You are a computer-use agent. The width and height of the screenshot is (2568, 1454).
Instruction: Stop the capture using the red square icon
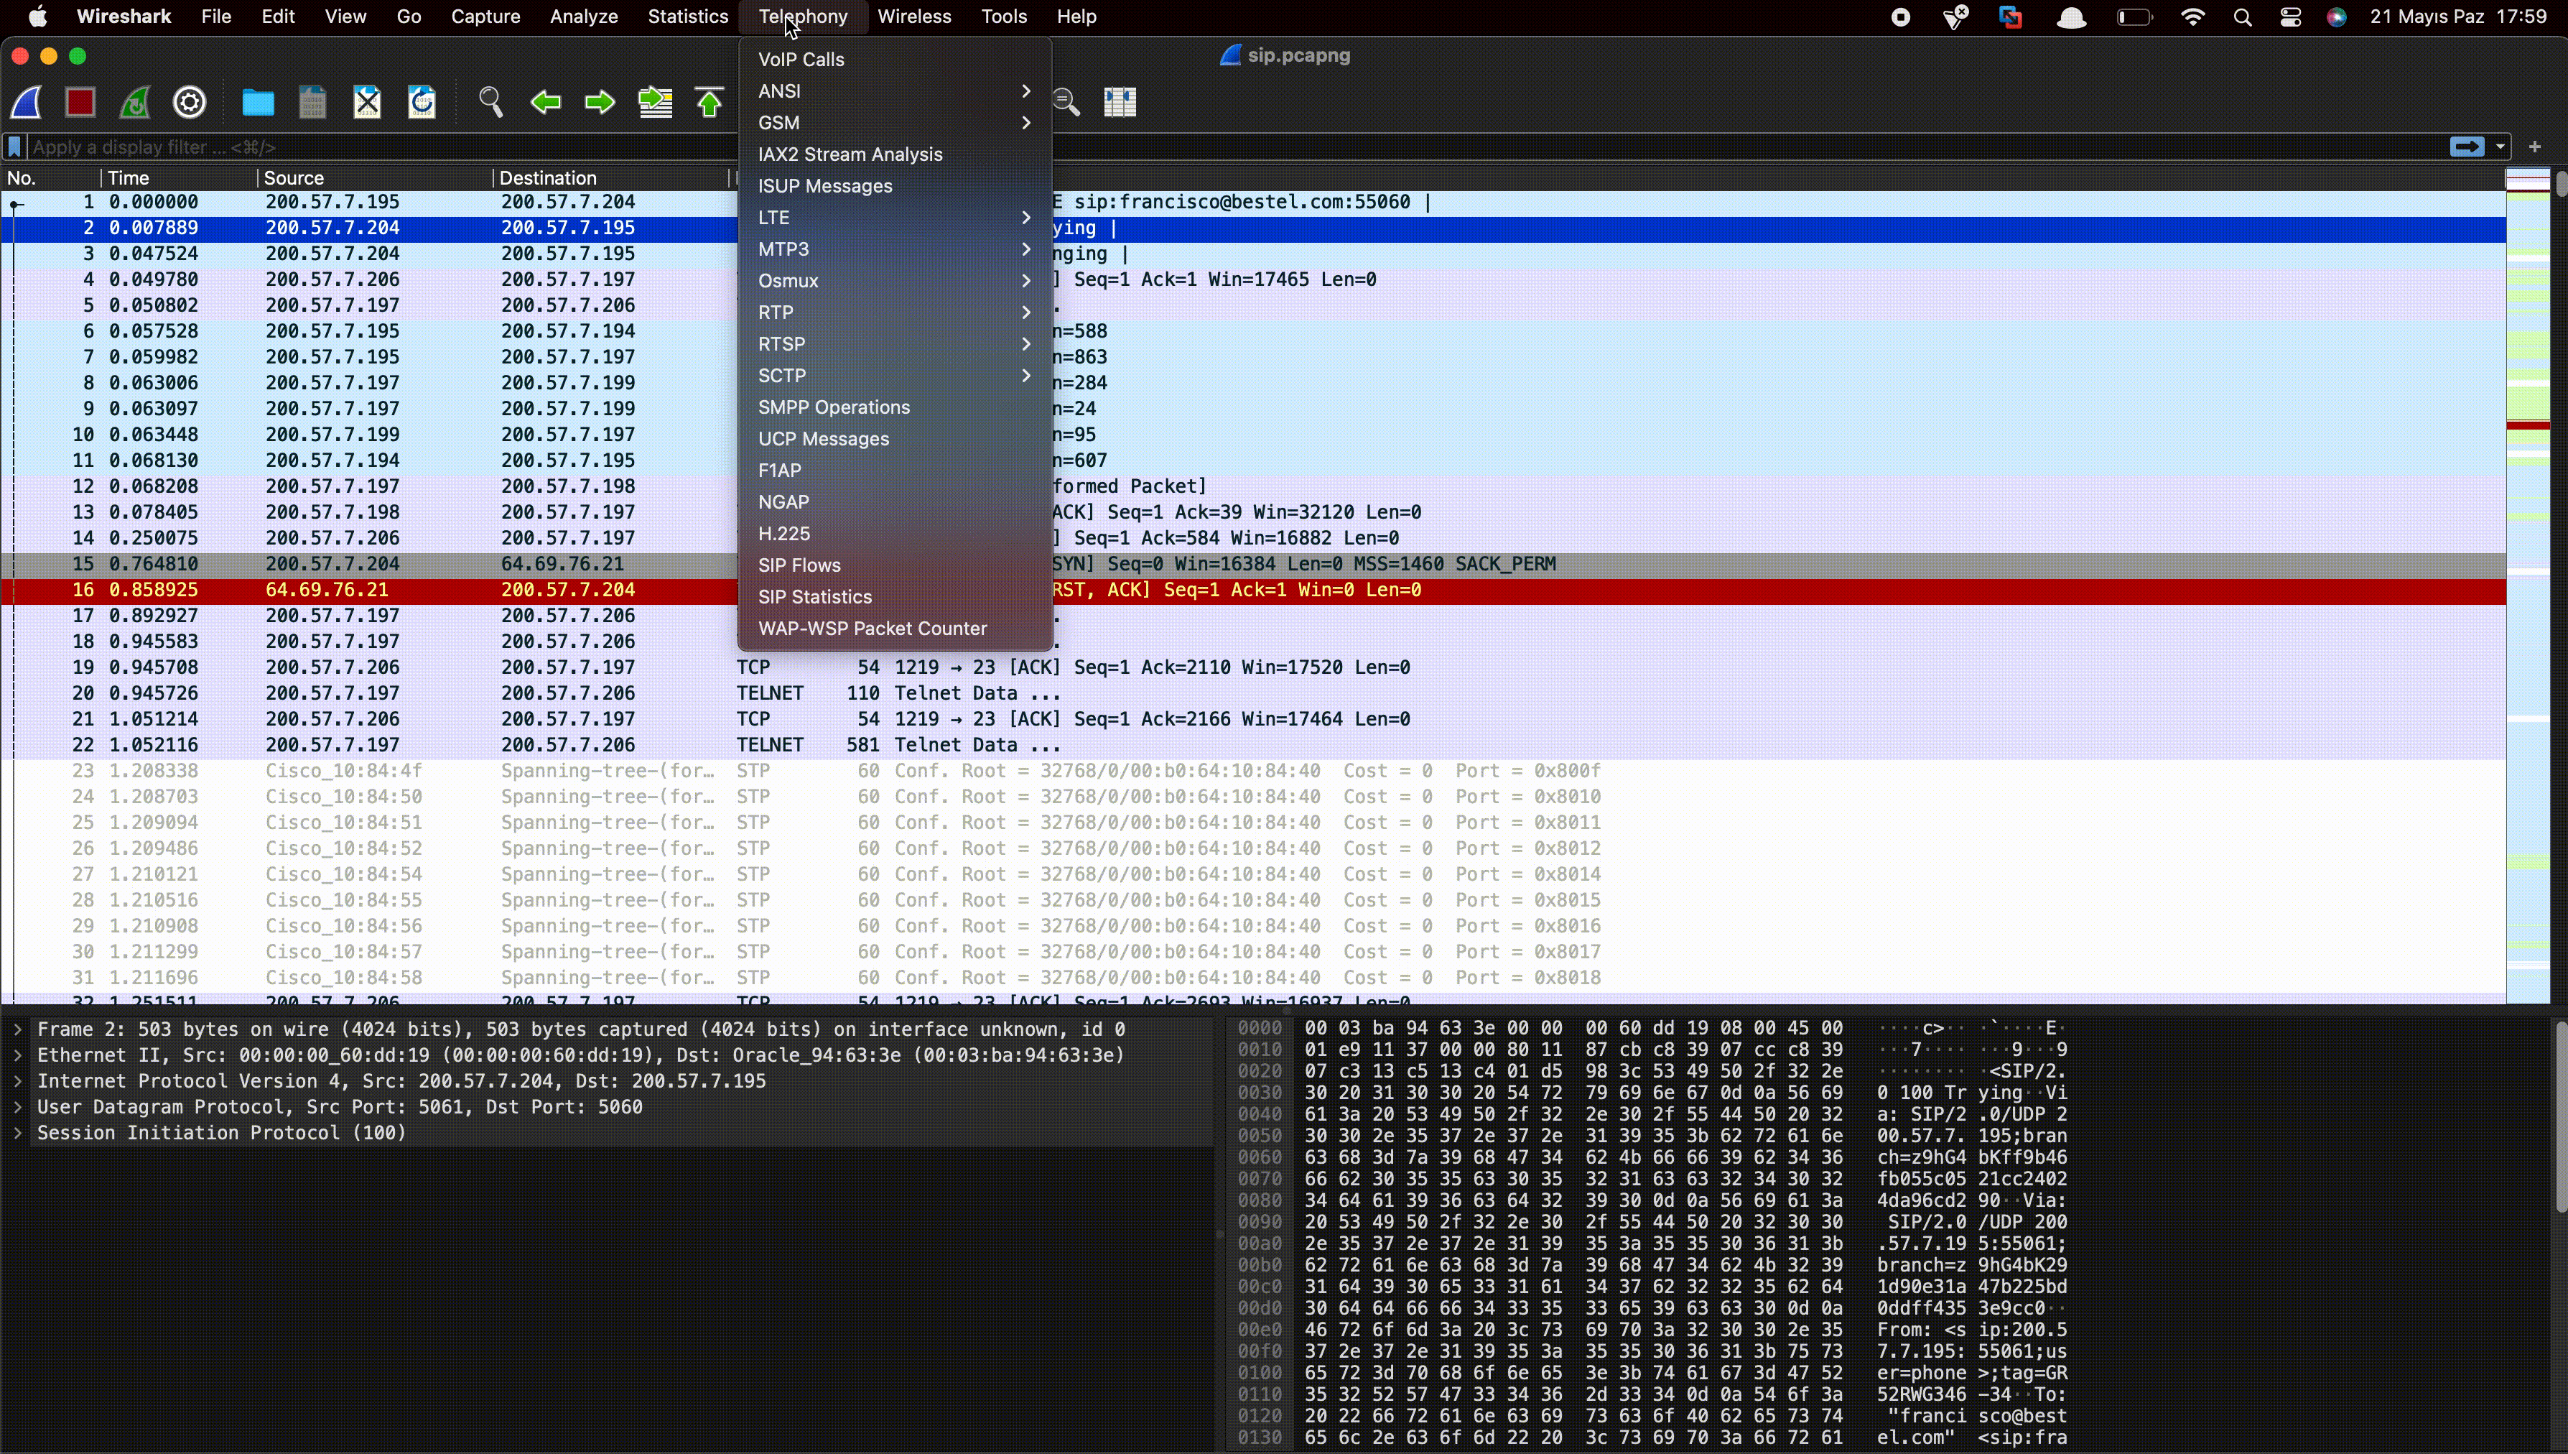81,102
